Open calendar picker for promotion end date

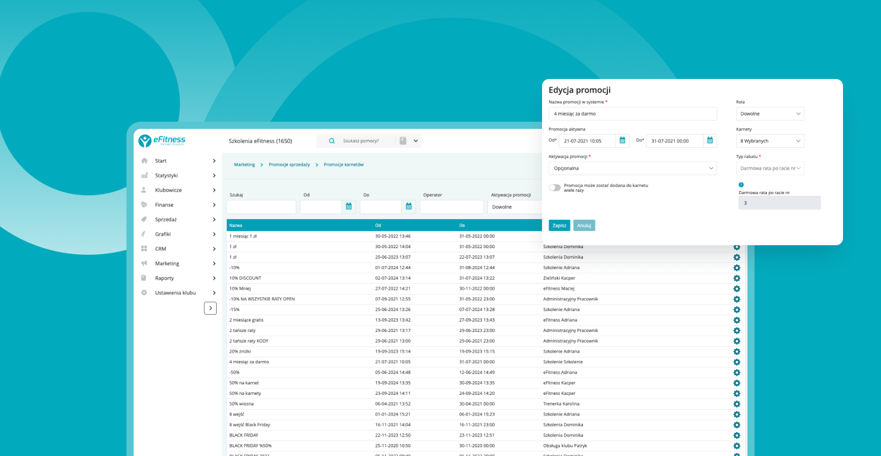click(x=710, y=141)
